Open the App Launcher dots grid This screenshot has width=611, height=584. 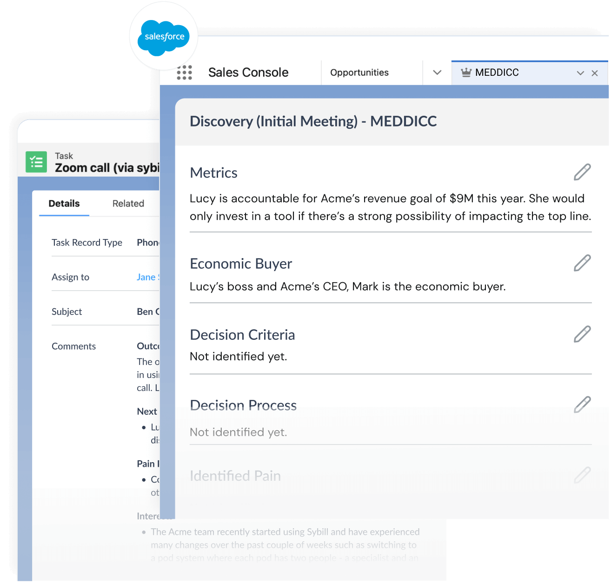point(184,73)
